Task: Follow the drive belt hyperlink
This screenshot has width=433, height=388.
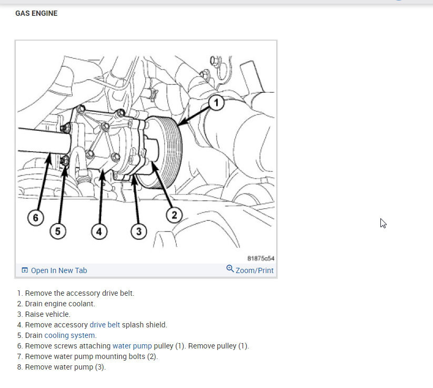Action: pos(105,325)
